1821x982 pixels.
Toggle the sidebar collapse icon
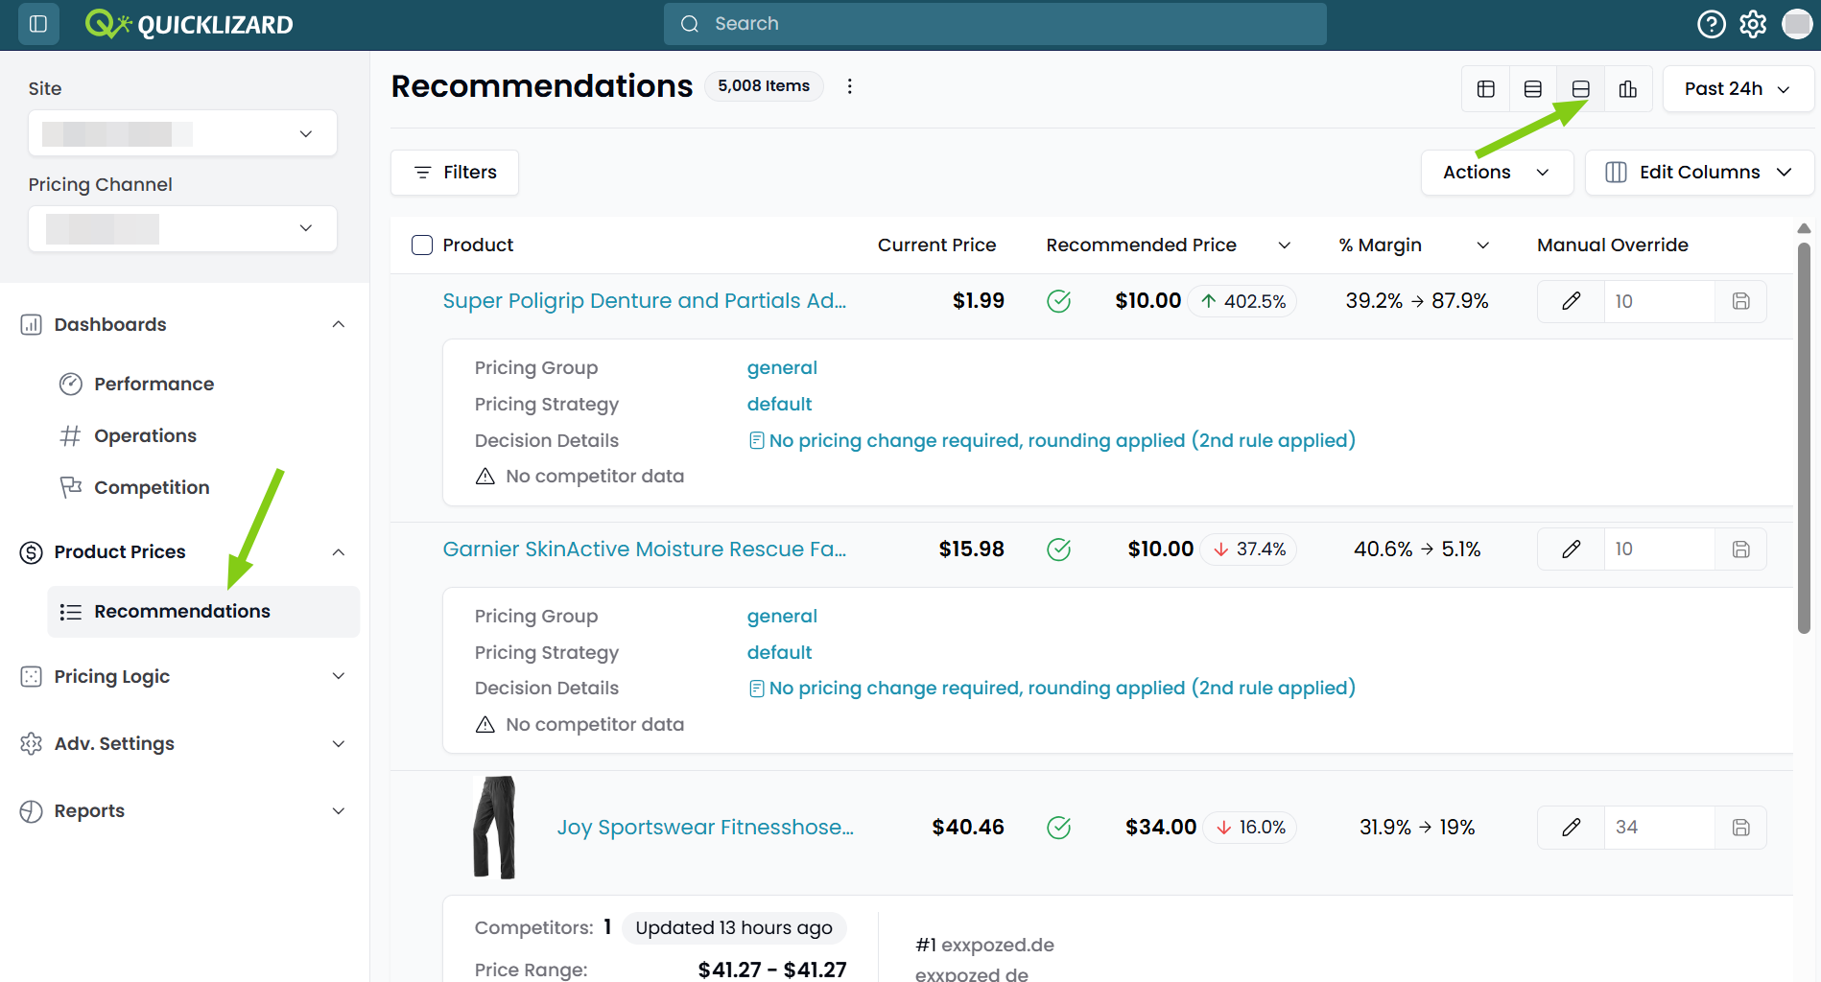tap(38, 24)
